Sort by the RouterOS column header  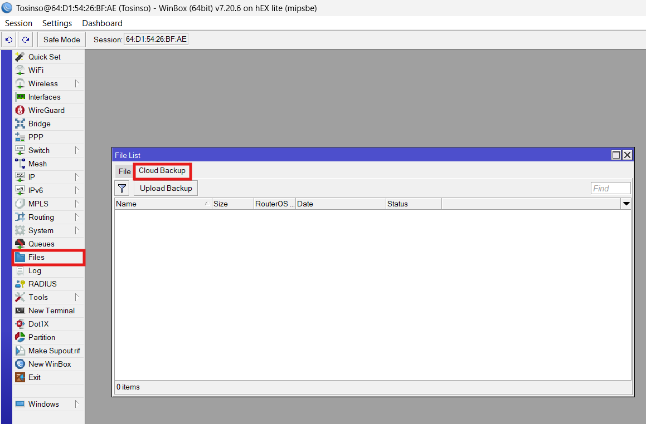point(275,204)
